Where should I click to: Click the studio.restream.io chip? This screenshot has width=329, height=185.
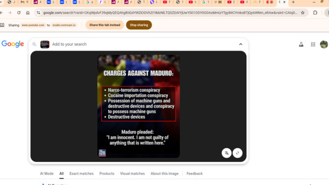click(x=64, y=25)
